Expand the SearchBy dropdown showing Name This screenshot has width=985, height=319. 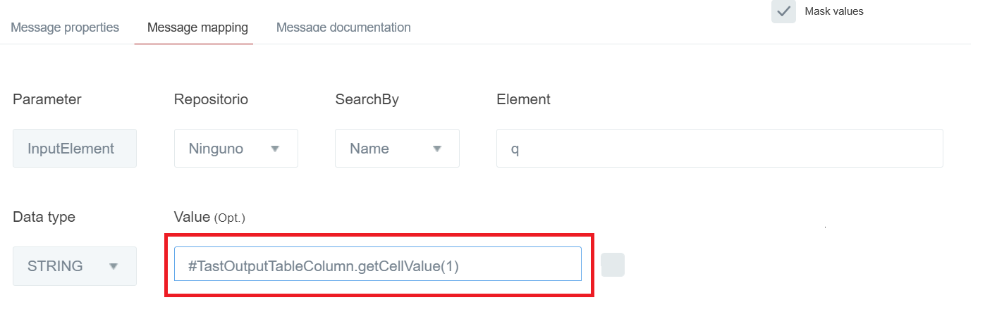pos(397,149)
